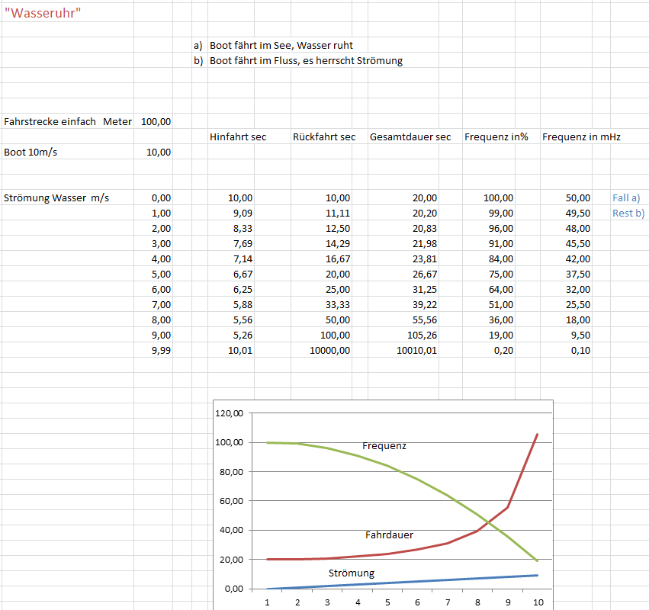Viewport: 649px width, 610px height.
Task: Click the blue 'Fall a)' label
Action: tap(626, 197)
